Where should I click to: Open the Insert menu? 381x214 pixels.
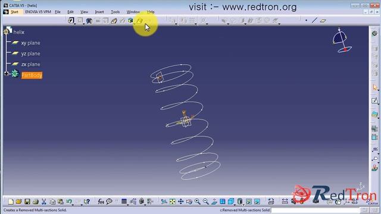coord(99,12)
